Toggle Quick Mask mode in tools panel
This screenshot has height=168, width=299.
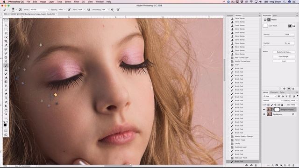[6, 131]
